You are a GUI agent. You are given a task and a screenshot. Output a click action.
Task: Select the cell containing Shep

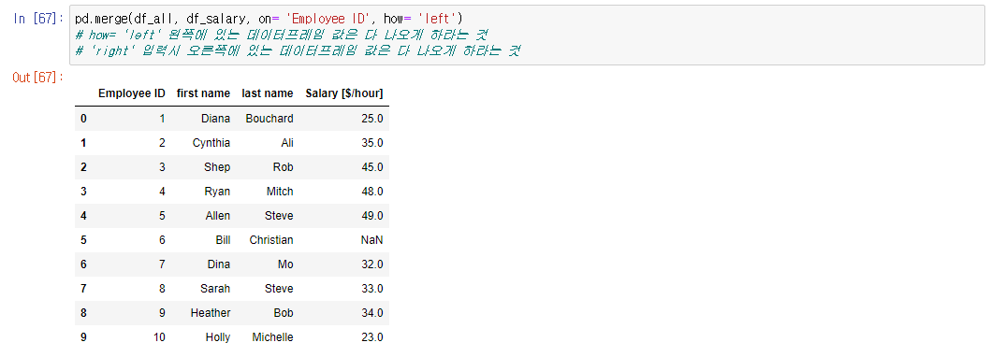(217, 167)
